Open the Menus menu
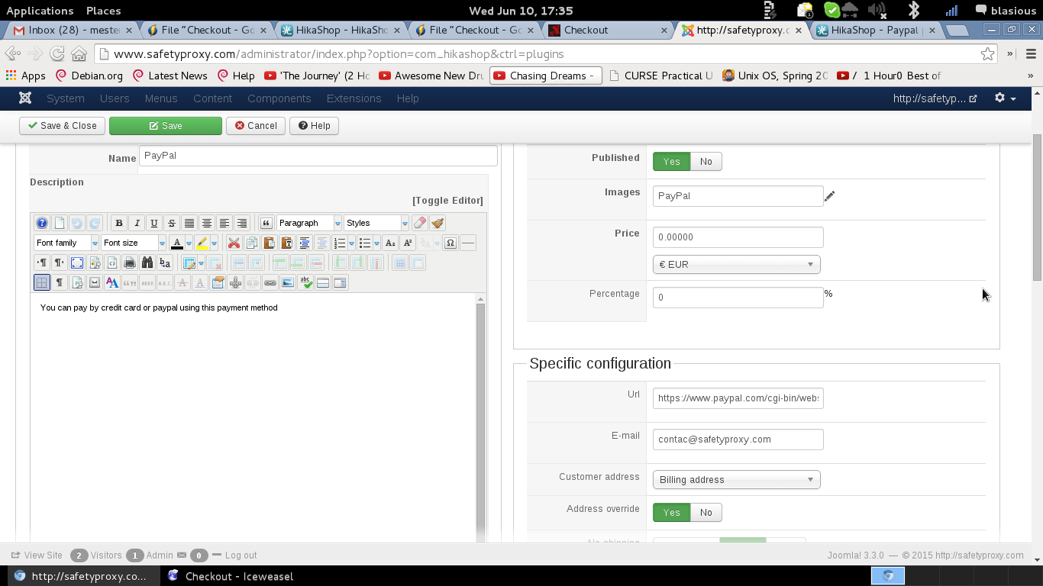This screenshot has height=586, width=1043. [x=161, y=98]
